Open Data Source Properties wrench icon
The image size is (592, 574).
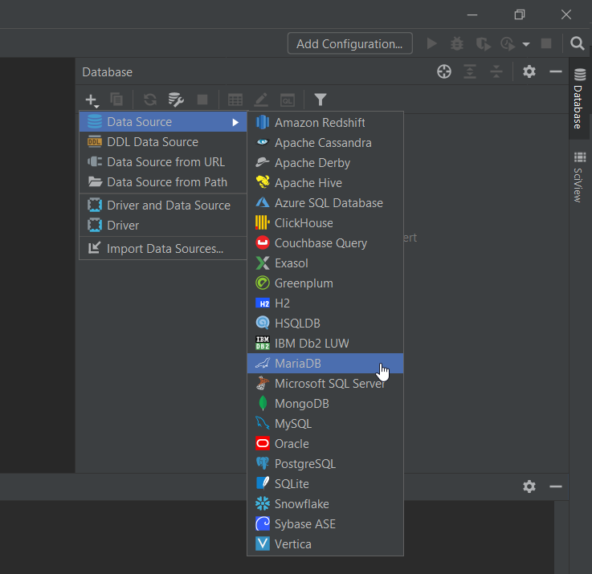click(x=176, y=100)
